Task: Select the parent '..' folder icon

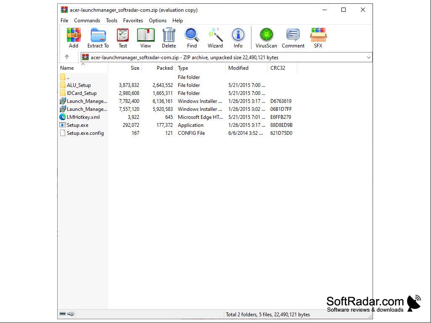Action: (63, 77)
